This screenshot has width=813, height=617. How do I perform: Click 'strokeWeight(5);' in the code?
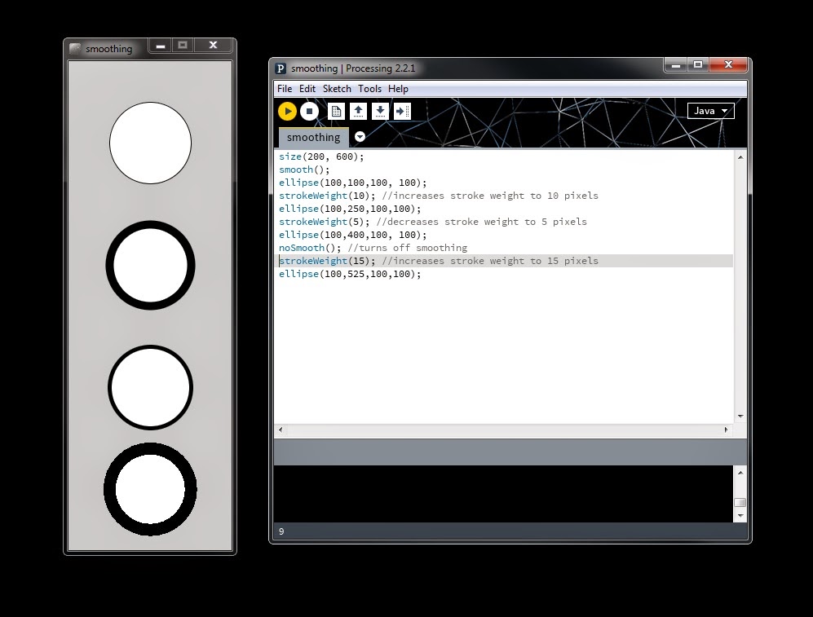tap(325, 221)
